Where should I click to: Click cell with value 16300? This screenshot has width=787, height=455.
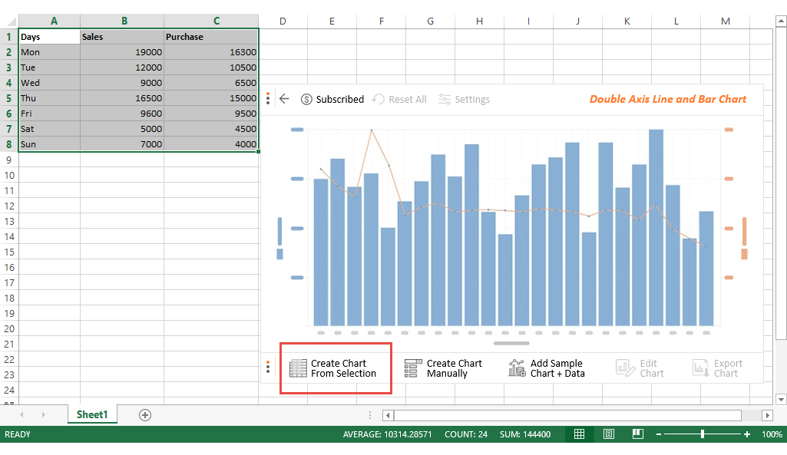[211, 52]
